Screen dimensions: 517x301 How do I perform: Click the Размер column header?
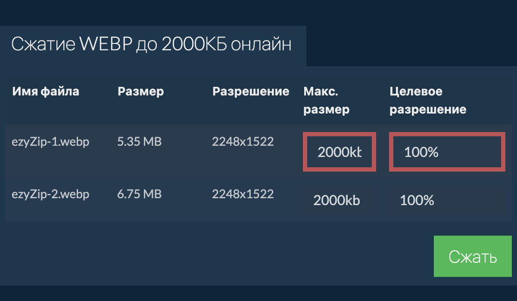point(140,91)
